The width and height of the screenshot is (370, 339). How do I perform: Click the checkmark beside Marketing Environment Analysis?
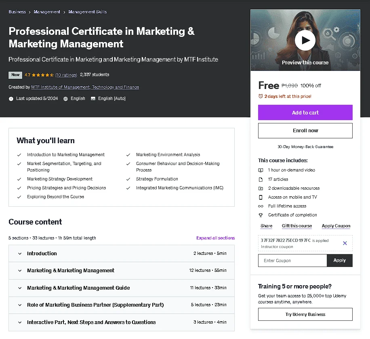tap(128, 155)
